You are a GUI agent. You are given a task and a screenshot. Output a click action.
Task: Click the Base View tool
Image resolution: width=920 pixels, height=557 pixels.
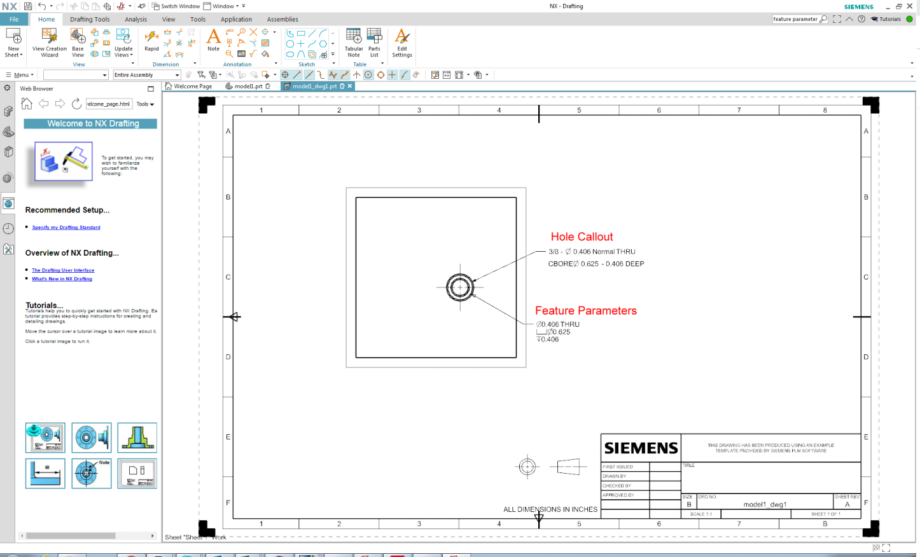pos(78,43)
